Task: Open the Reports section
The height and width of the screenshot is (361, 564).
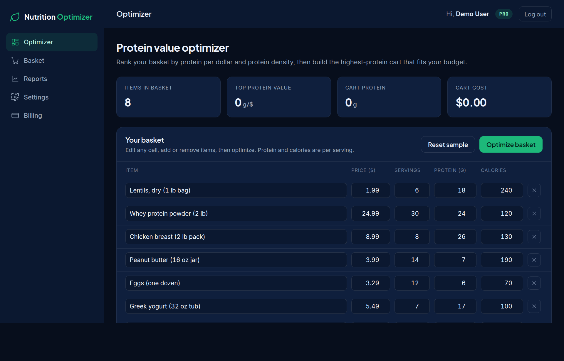Action: tap(52, 79)
